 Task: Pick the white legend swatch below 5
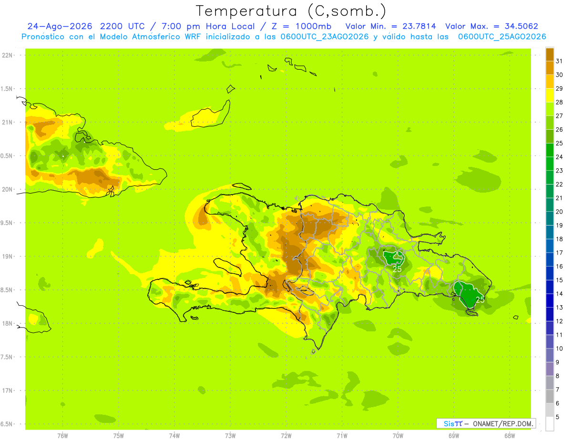click(550, 424)
